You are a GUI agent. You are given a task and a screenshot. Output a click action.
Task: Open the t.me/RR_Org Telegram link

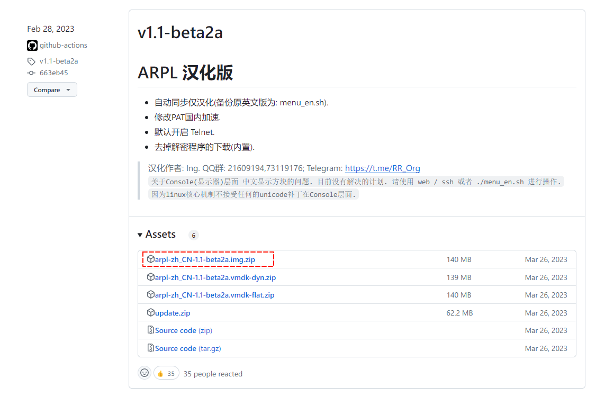pyautogui.click(x=382, y=168)
